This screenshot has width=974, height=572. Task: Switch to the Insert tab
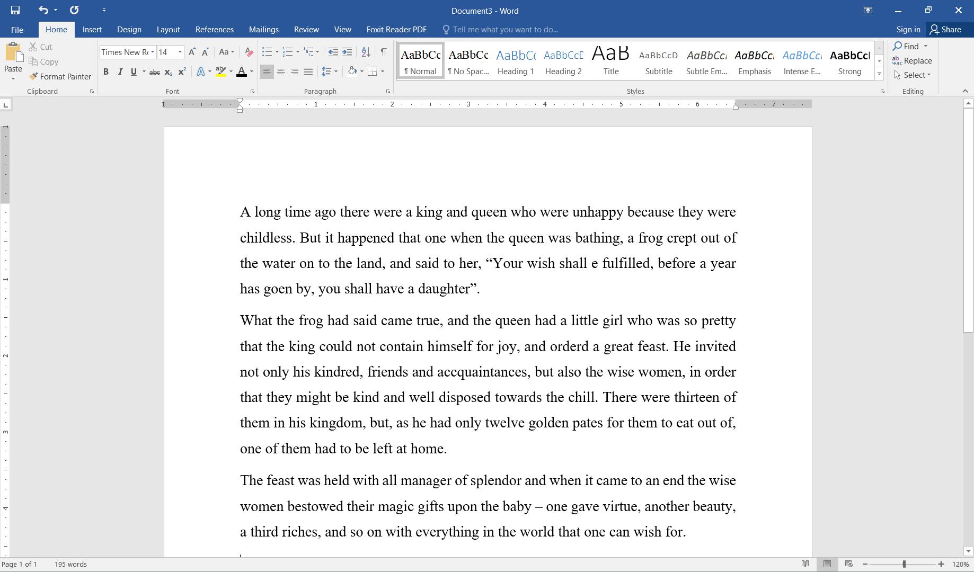coord(92,30)
